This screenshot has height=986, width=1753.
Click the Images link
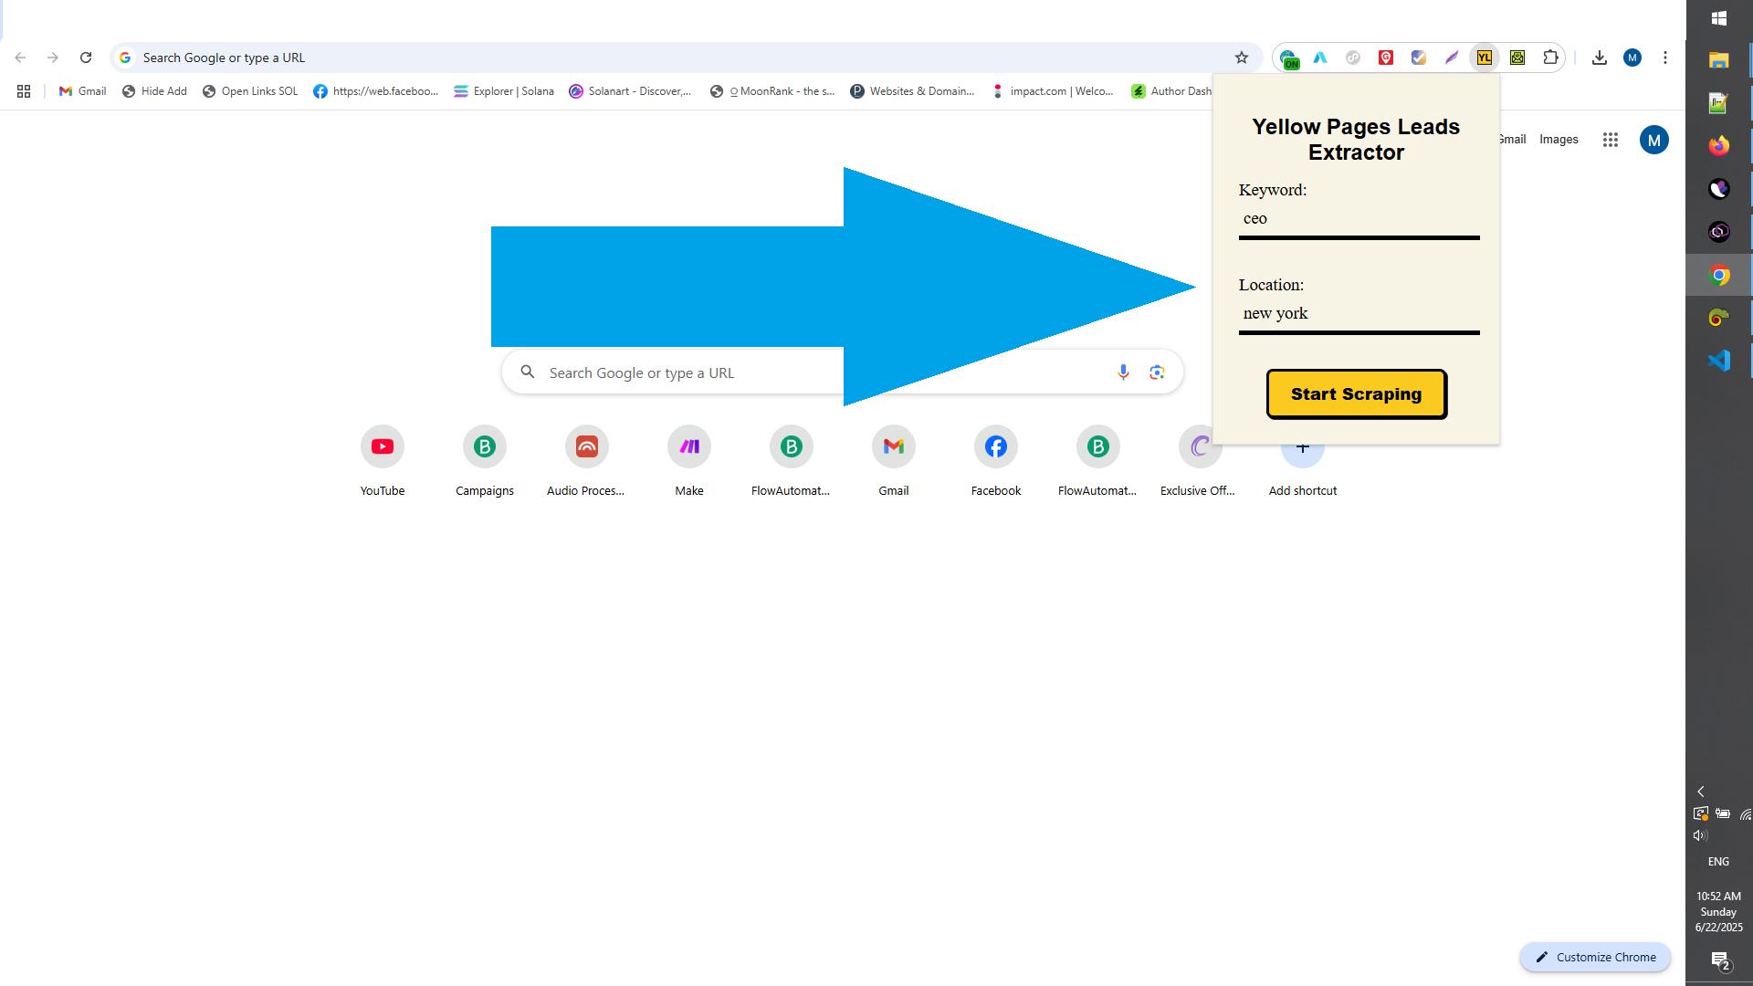1558,140
